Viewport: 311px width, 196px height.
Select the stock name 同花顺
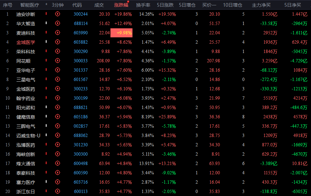click(x=23, y=61)
